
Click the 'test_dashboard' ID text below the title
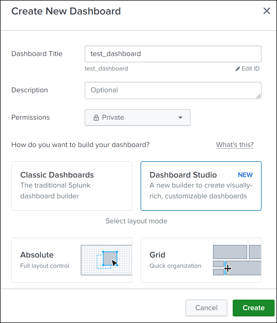[x=106, y=69]
